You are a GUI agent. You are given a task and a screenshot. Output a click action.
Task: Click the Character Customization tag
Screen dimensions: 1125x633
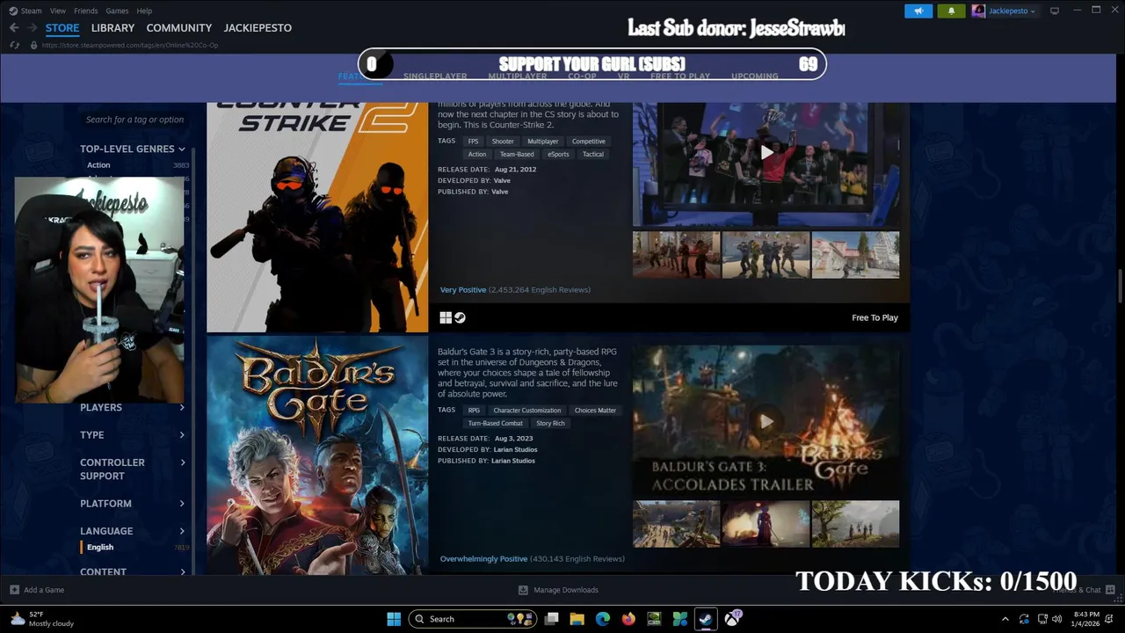click(x=527, y=411)
